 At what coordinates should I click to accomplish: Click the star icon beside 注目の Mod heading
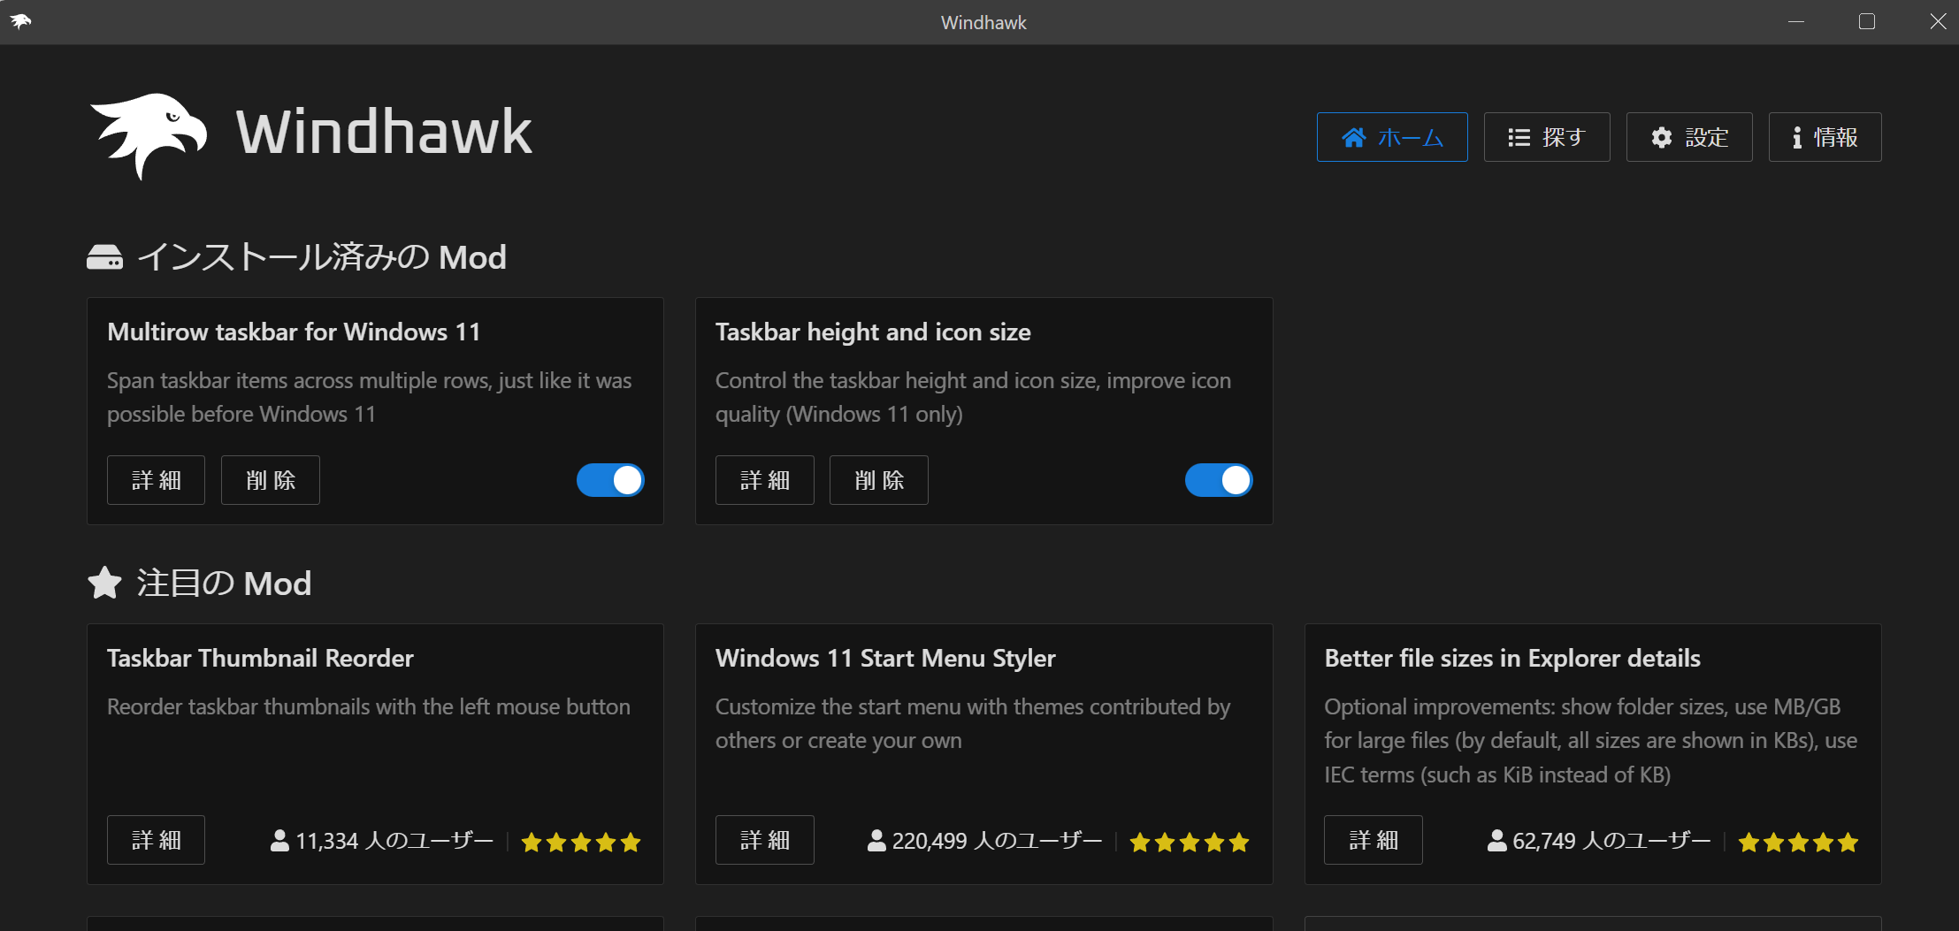coord(105,583)
